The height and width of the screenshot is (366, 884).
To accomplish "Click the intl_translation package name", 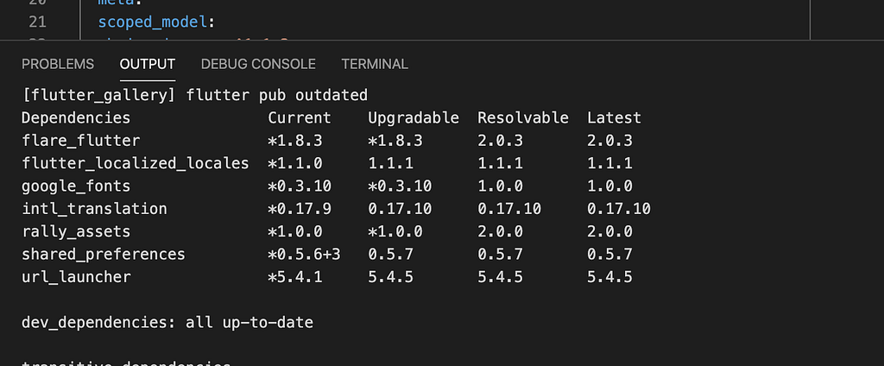I will pos(94,209).
